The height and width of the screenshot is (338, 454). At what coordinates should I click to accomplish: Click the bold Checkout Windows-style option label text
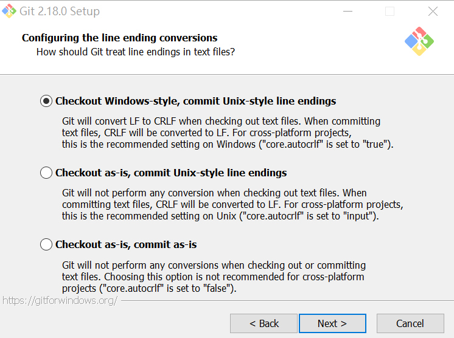coord(195,101)
